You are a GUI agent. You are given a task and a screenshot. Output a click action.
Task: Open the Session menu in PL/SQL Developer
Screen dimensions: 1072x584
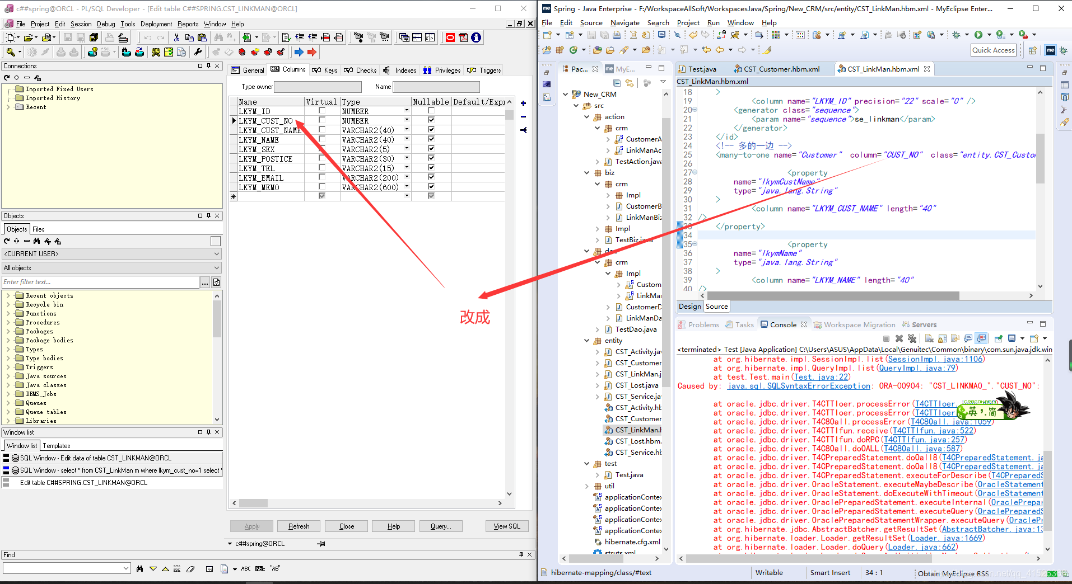[81, 23]
